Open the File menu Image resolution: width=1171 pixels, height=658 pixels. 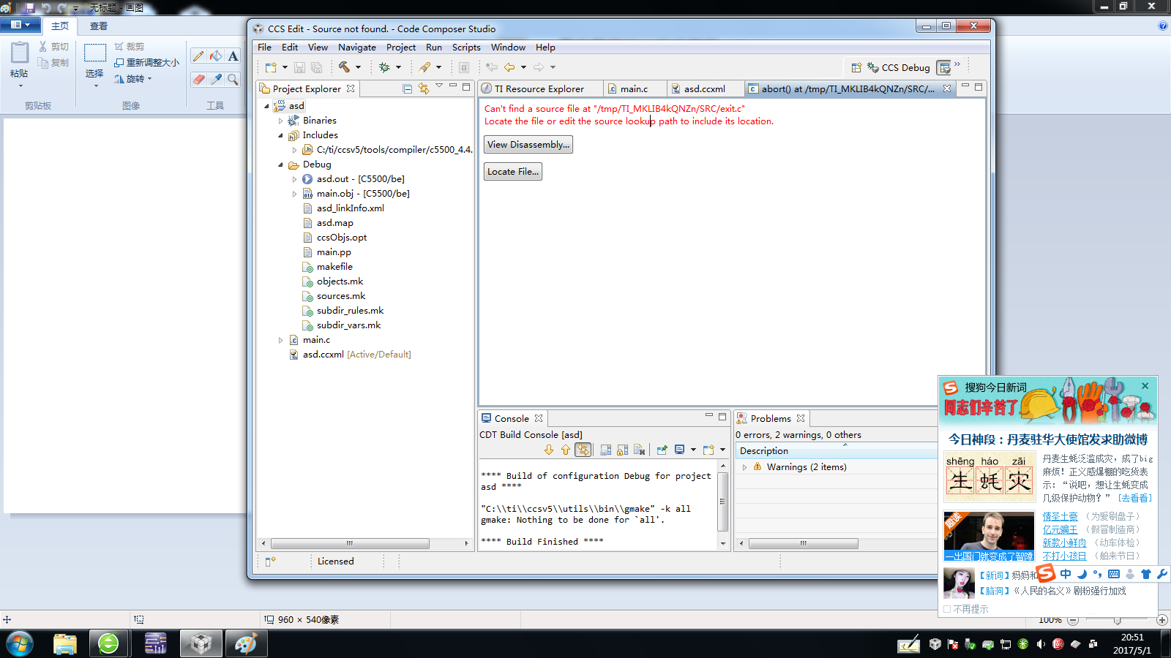tap(265, 48)
